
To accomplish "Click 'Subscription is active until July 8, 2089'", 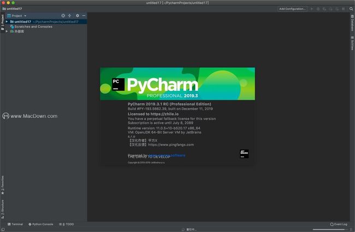I will pyautogui.click(x=161, y=123).
